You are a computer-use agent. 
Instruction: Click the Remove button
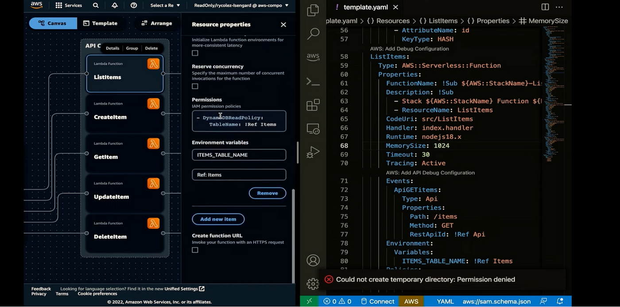tap(267, 193)
